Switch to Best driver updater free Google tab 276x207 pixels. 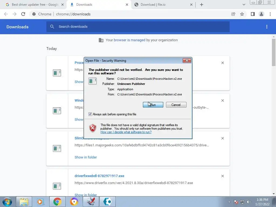pos(35,5)
